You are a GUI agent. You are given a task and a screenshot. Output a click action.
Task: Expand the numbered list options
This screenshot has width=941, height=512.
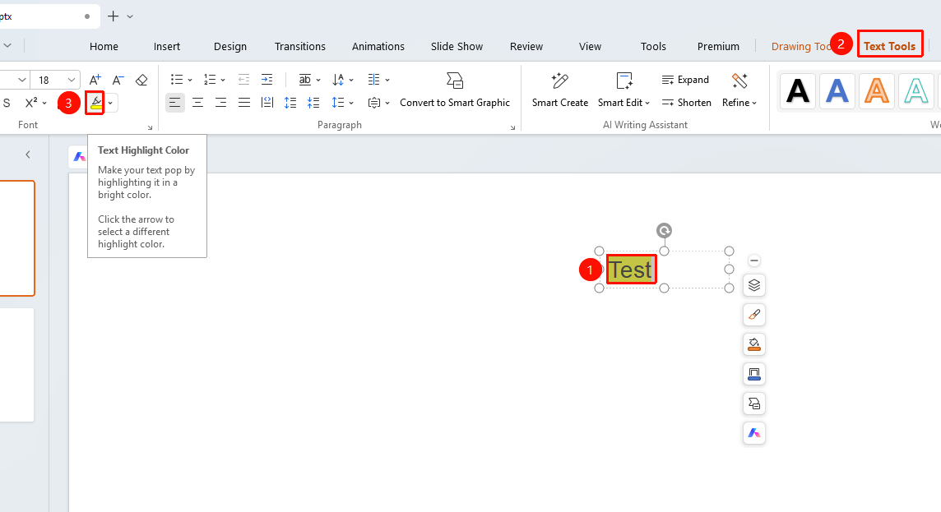(223, 80)
